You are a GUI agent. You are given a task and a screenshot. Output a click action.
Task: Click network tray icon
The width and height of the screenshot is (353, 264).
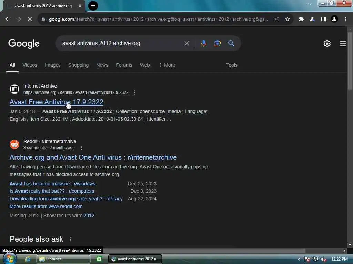(315, 259)
